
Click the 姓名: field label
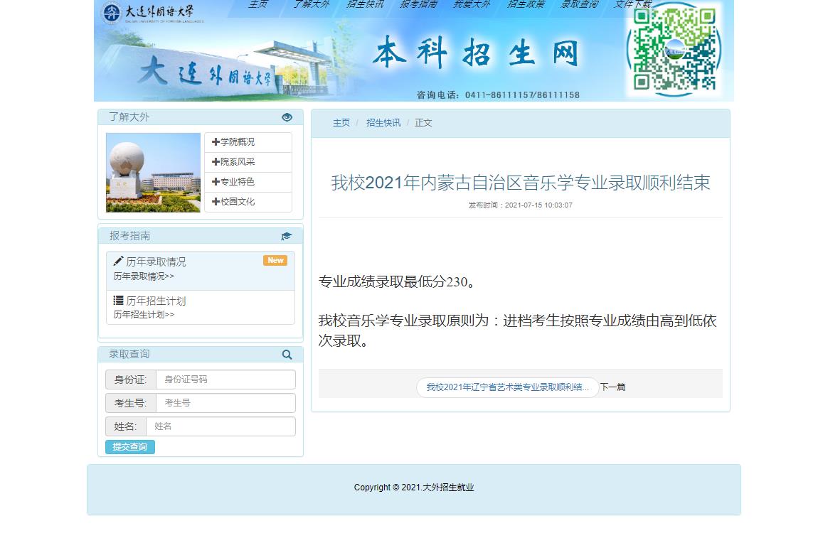click(126, 426)
